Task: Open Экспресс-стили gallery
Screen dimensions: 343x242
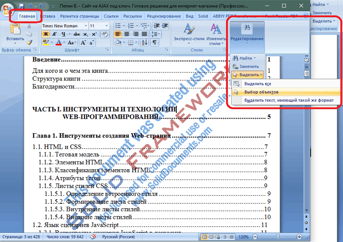Action: [189, 34]
